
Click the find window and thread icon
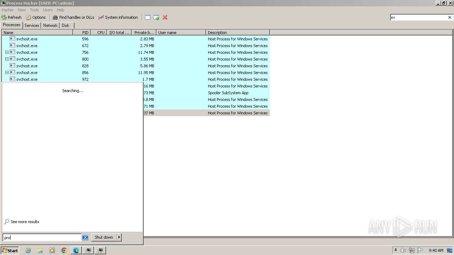coord(156,17)
